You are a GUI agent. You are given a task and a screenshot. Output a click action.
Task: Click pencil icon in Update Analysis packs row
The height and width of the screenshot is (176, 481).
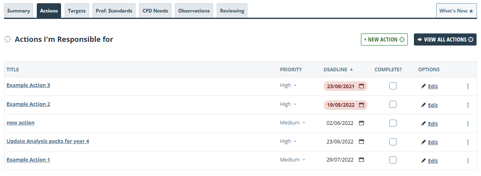[x=423, y=142]
